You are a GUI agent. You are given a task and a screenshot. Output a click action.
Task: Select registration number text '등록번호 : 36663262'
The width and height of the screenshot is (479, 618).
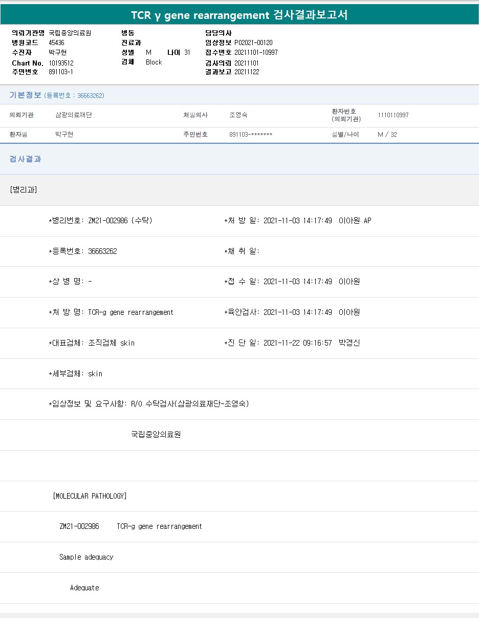(74, 95)
